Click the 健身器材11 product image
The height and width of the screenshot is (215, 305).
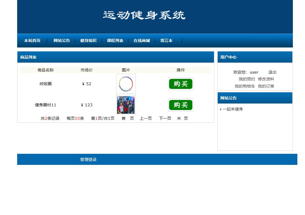pos(126,105)
